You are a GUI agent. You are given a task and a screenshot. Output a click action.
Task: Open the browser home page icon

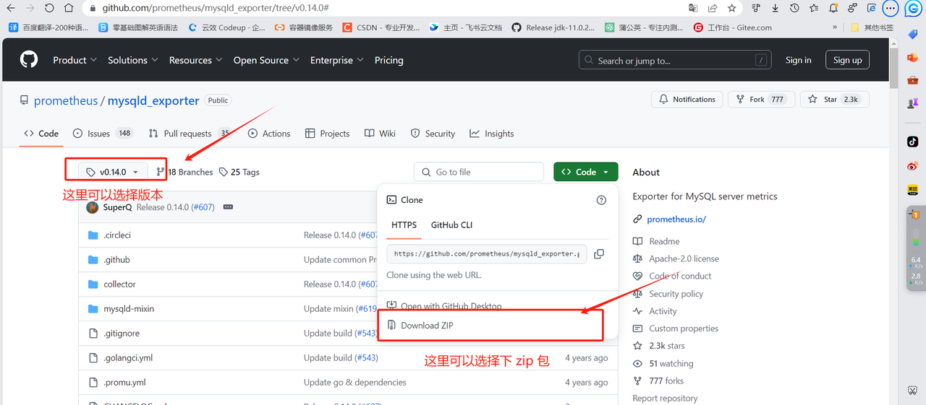pos(69,8)
